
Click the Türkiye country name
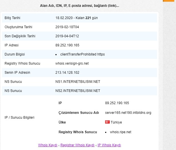pos(116,122)
